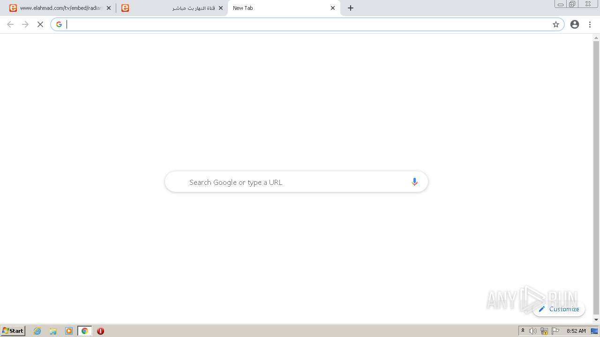Go forward with the forward arrow

click(25, 24)
